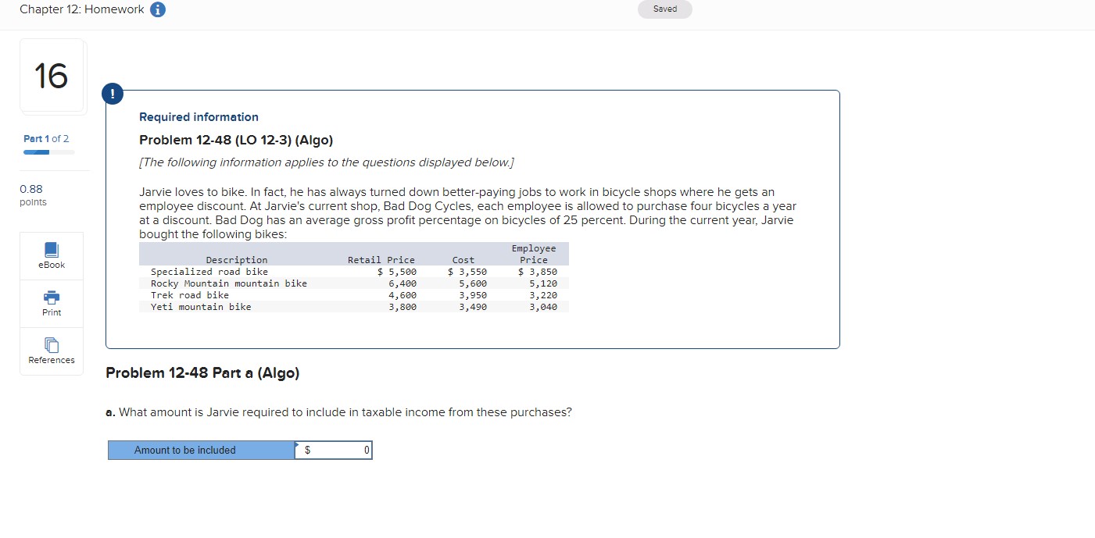Click the Problem 12-48 Part a (Algo) heading
Image resolution: width=1095 pixels, height=538 pixels.
202,373
